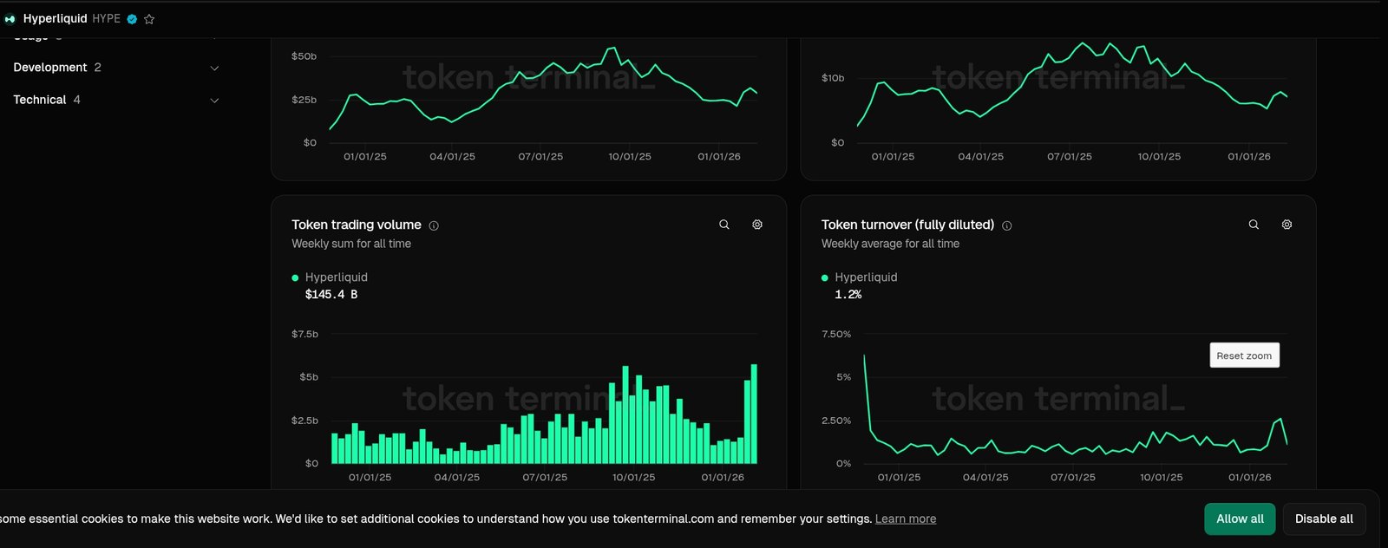Click the tallest rightmost bar in trading volume
The width and height of the screenshot is (1388, 548).
coord(754,416)
